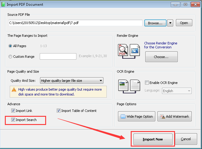
Task: Click the Custom Range input field
Action: coord(58,57)
